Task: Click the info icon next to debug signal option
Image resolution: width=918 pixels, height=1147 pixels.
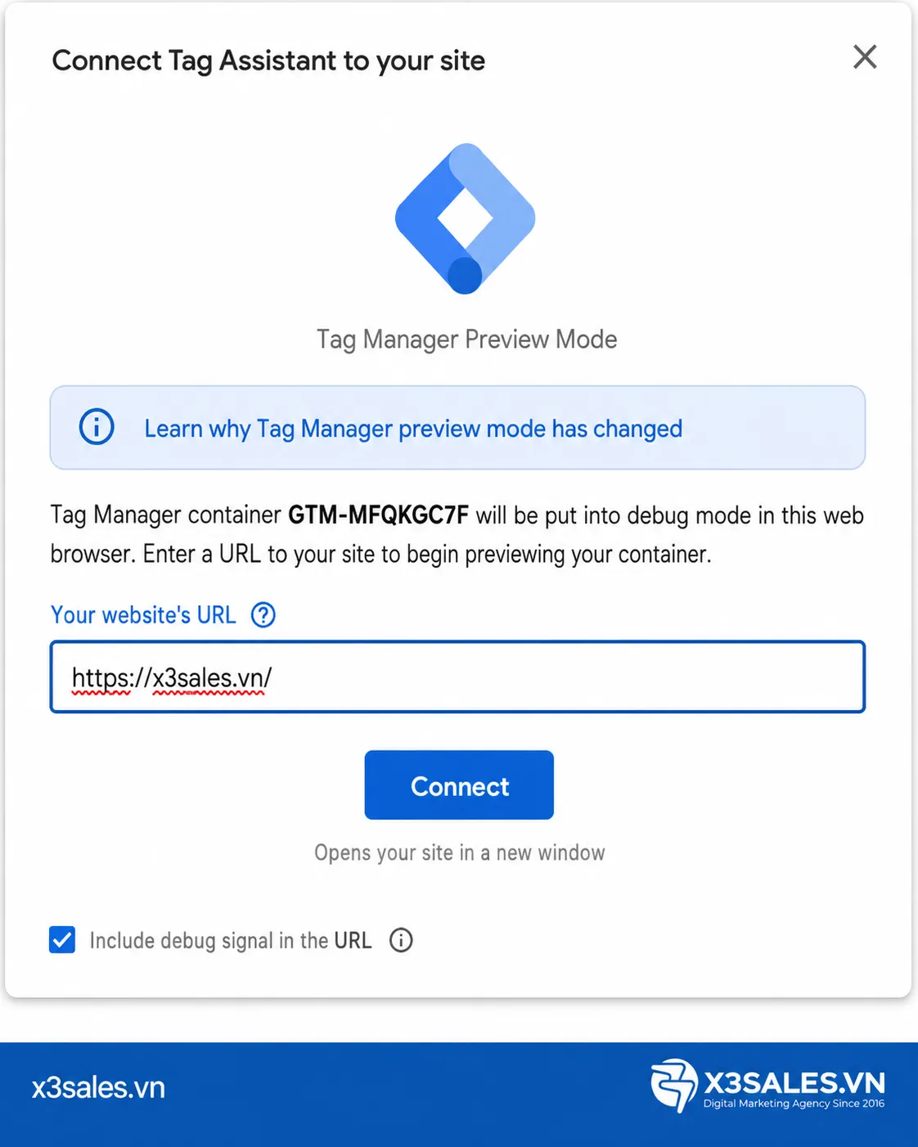Action: (x=401, y=940)
